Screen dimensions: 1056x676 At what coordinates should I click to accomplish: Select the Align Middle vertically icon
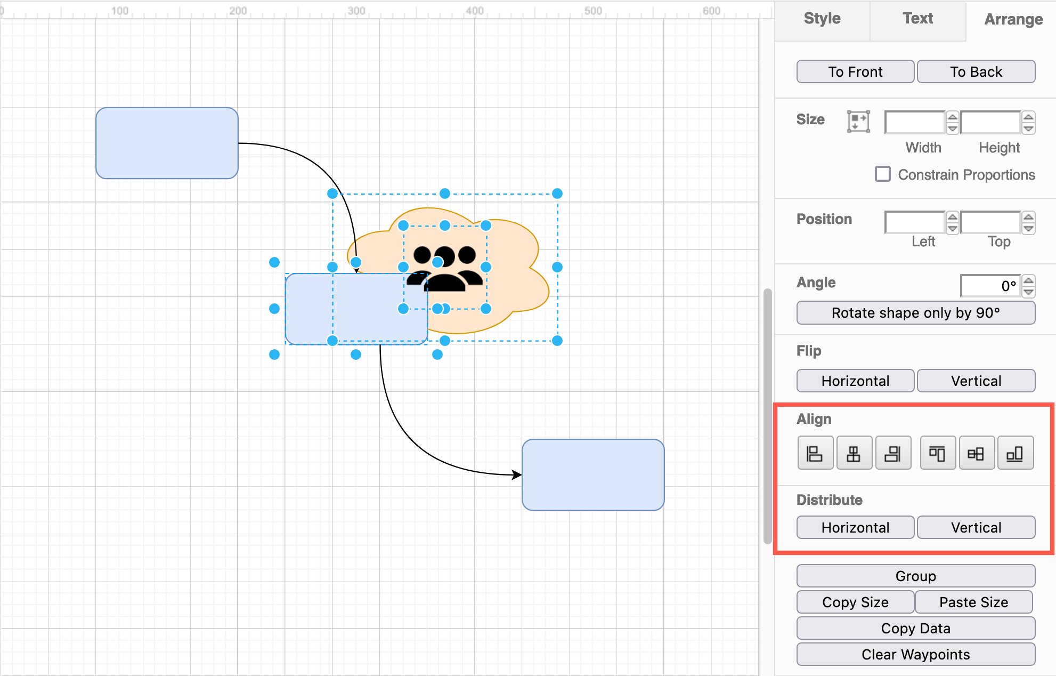click(x=976, y=453)
